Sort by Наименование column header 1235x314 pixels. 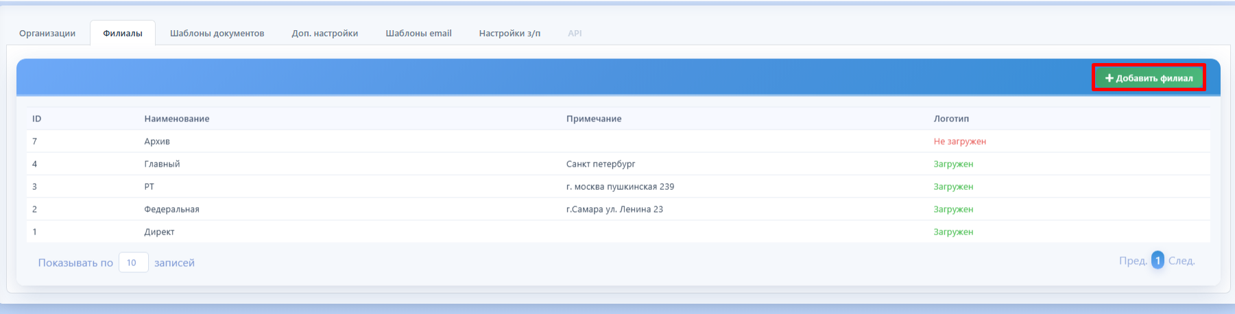[x=177, y=119]
